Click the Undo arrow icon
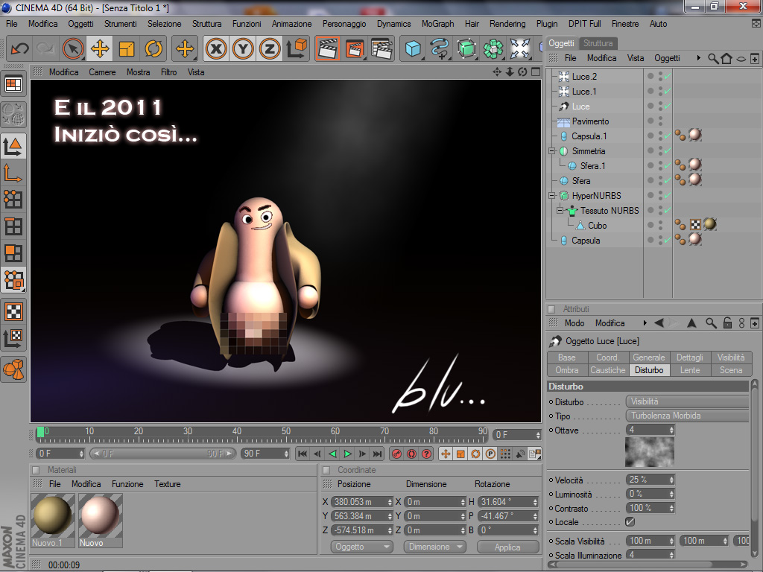 pos(20,49)
